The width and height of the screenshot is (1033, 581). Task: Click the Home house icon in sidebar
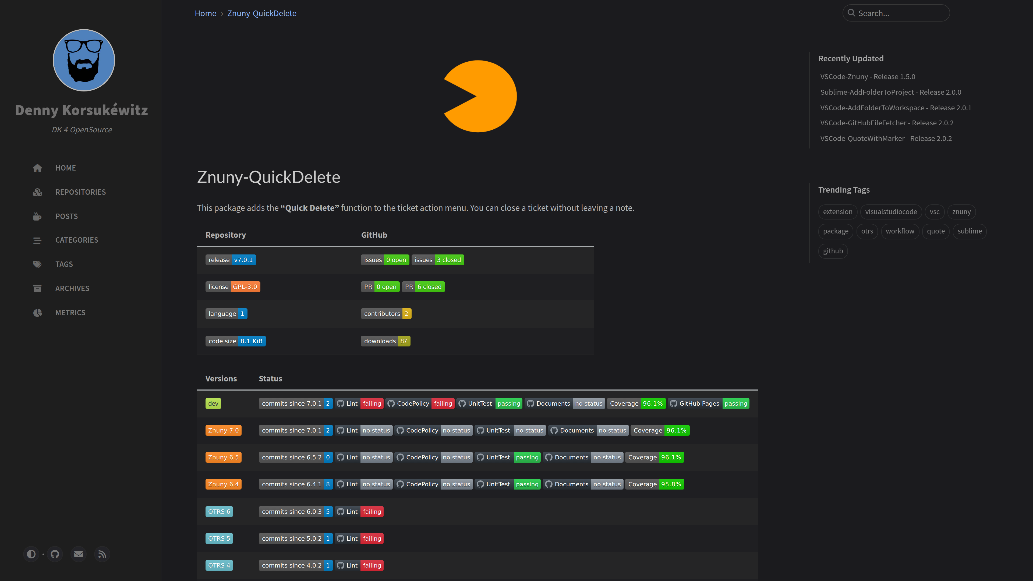tap(37, 168)
